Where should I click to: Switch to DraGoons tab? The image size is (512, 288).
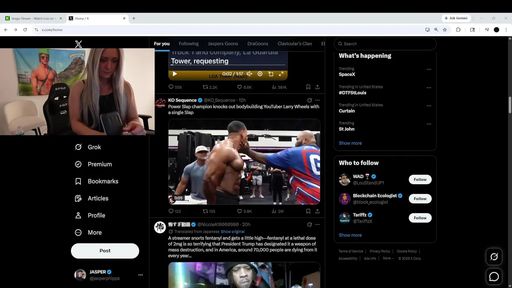tap(258, 44)
